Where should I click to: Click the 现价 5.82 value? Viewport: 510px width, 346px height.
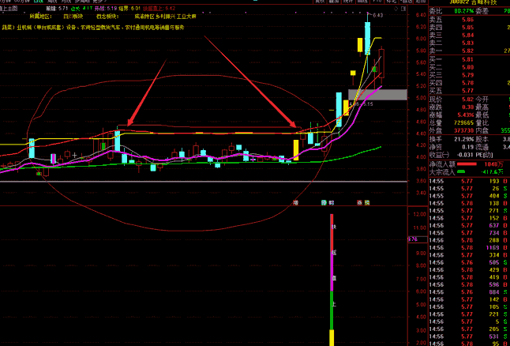click(x=467, y=99)
